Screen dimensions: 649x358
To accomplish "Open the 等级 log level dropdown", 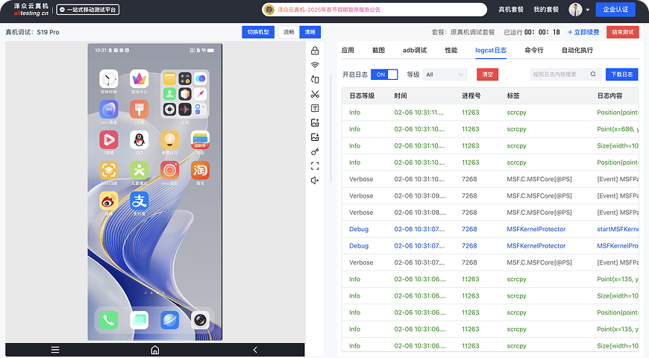I will (445, 75).
